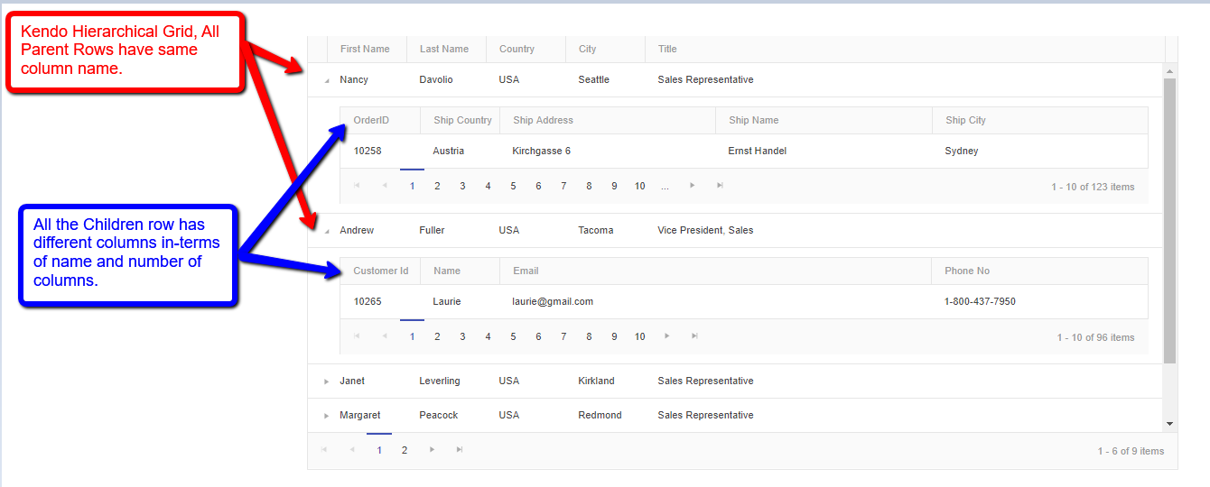Collapse the Andrew Fuller row
The image size is (1210, 487).
(x=326, y=231)
